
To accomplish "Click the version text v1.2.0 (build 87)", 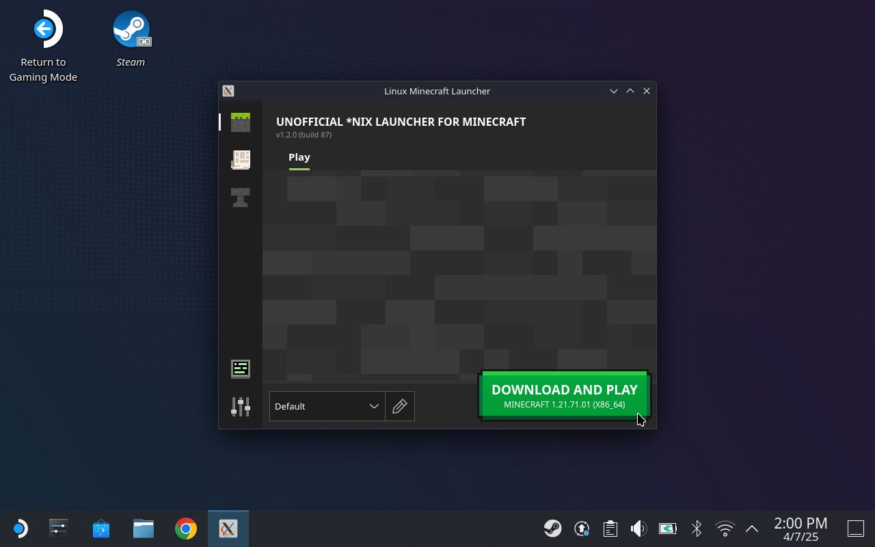I will [304, 135].
